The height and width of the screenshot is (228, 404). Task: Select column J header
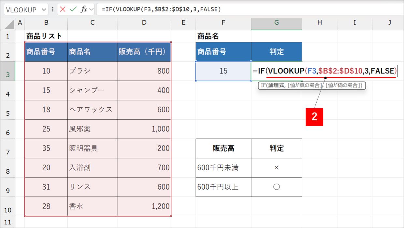tap(388, 23)
